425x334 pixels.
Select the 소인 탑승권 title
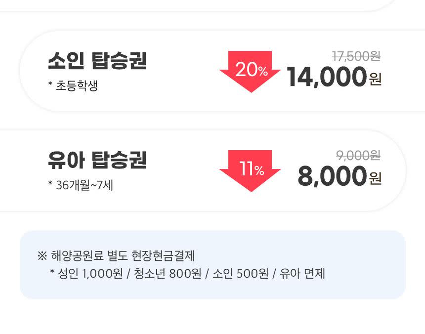97,61
